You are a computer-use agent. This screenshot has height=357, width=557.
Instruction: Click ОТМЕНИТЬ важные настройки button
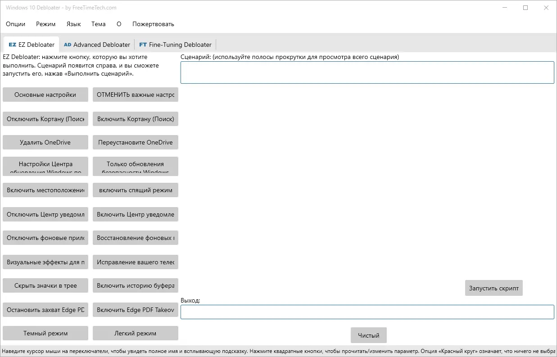pyautogui.click(x=136, y=95)
